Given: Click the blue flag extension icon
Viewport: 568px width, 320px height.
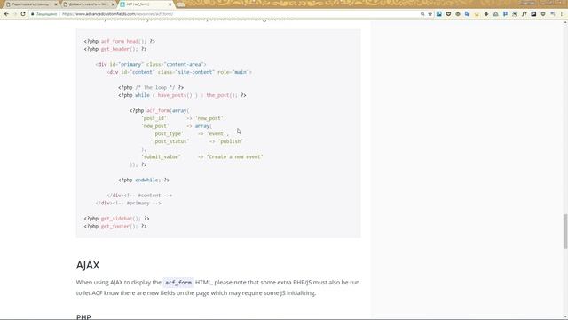Looking at the screenshot, I should [505, 14].
